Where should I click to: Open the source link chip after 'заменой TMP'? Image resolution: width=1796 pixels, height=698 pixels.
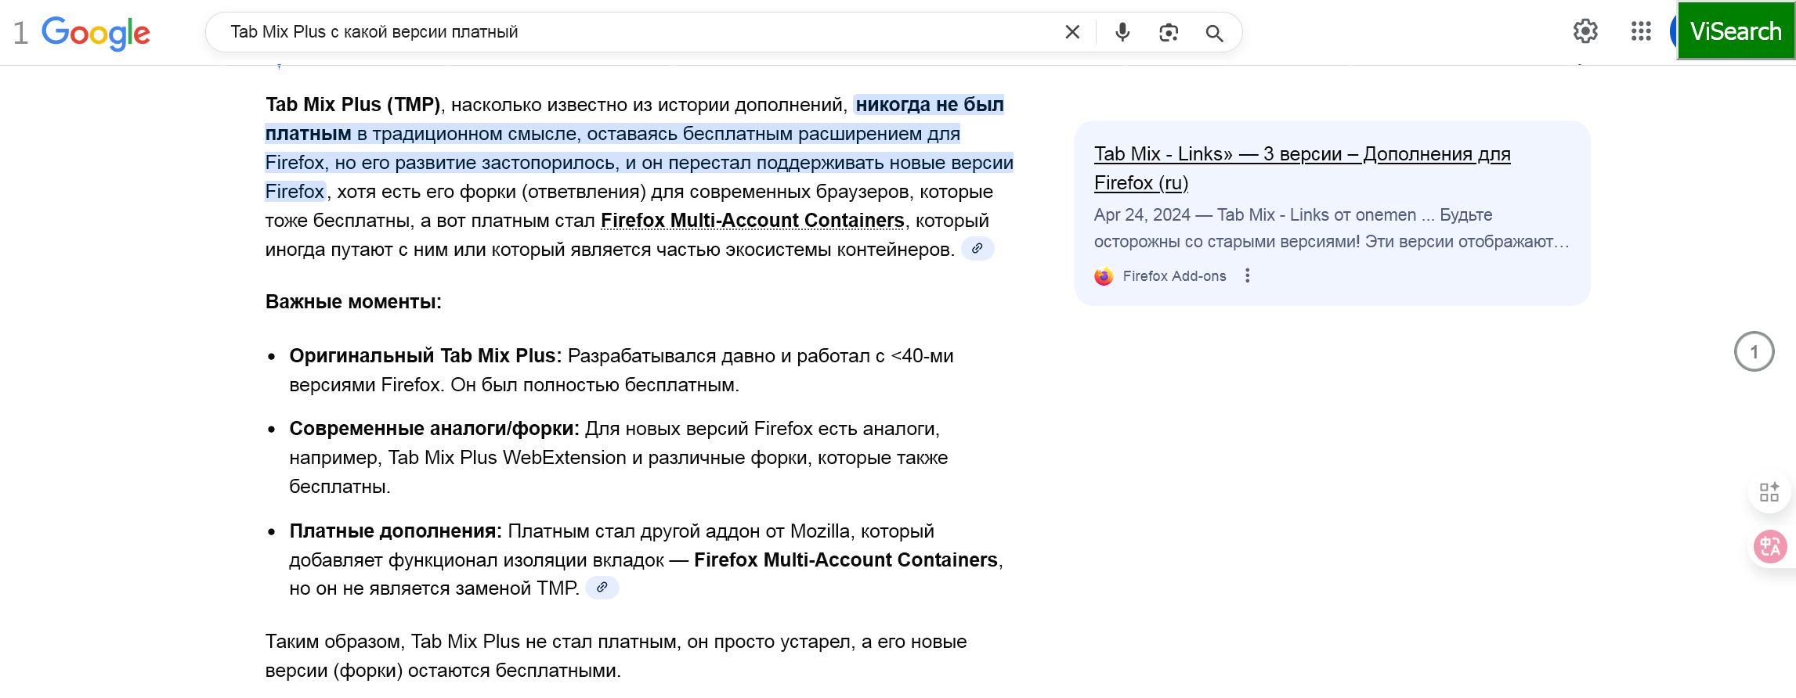(x=602, y=588)
